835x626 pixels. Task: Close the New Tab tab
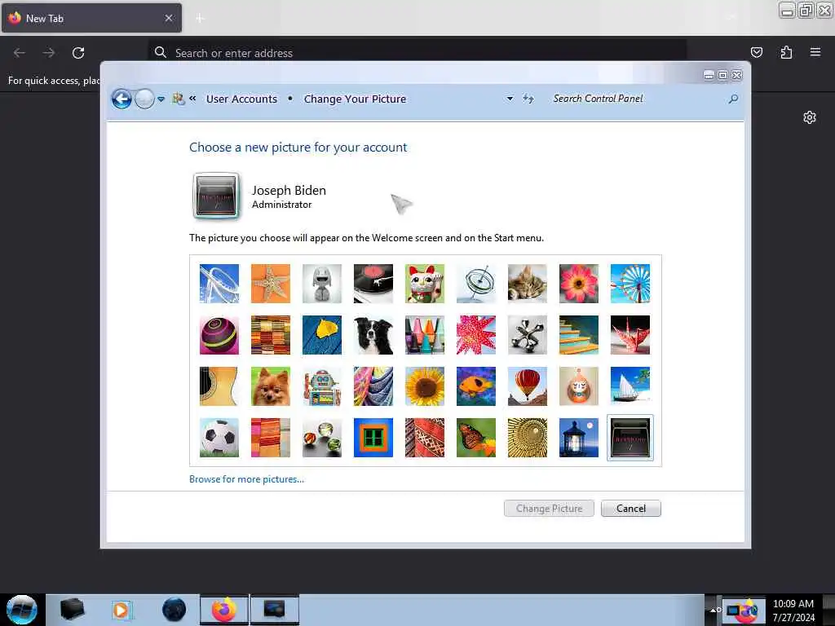(x=168, y=18)
